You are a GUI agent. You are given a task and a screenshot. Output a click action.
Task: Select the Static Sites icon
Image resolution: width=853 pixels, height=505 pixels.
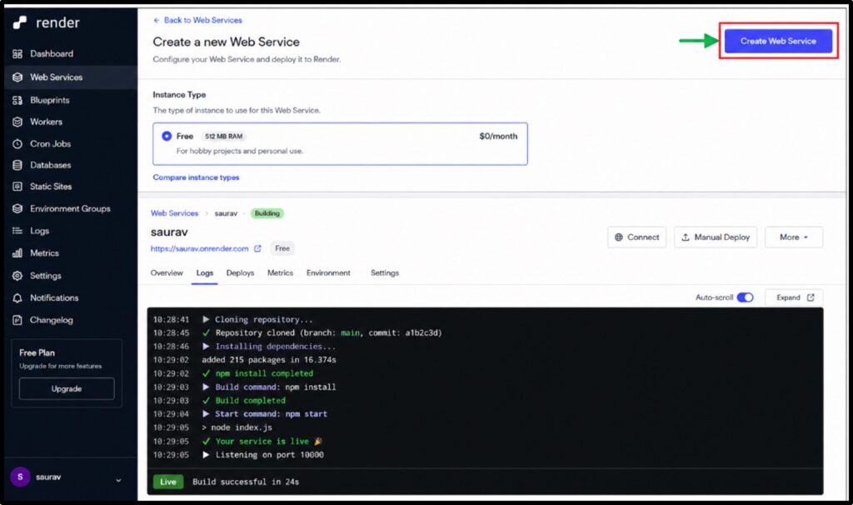[17, 186]
